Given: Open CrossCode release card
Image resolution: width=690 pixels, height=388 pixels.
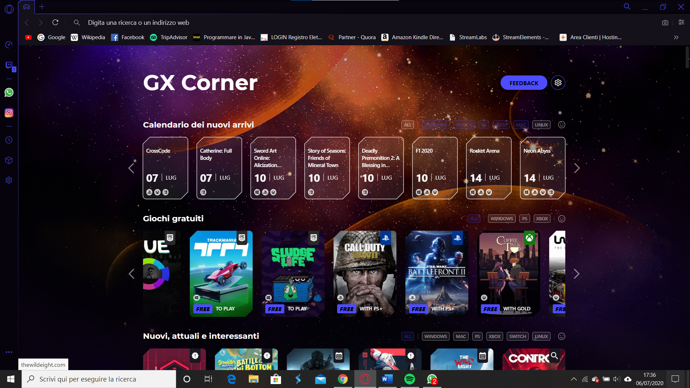Looking at the screenshot, I should point(165,168).
